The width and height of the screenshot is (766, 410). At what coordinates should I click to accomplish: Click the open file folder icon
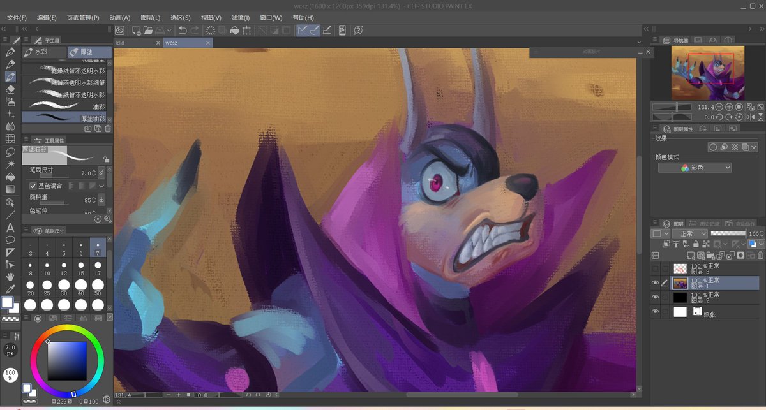pos(148,30)
